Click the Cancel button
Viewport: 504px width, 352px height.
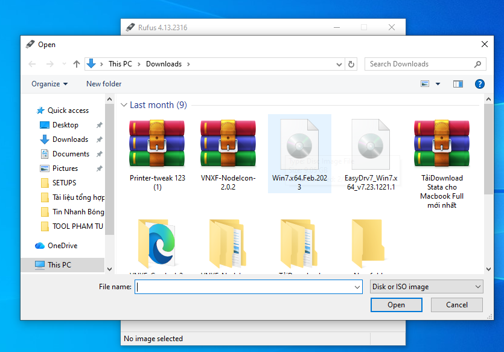pos(457,305)
